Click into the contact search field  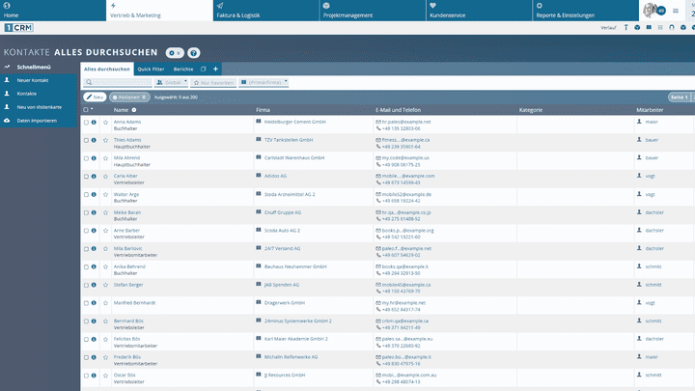point(118,82)
